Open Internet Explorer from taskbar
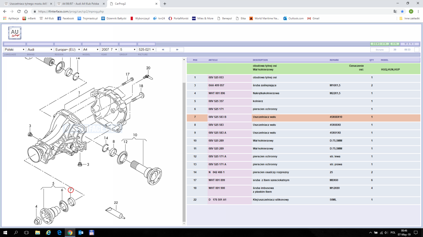This screenshot has height=237, width=423. pyautogui.click(x=48, y=233)
